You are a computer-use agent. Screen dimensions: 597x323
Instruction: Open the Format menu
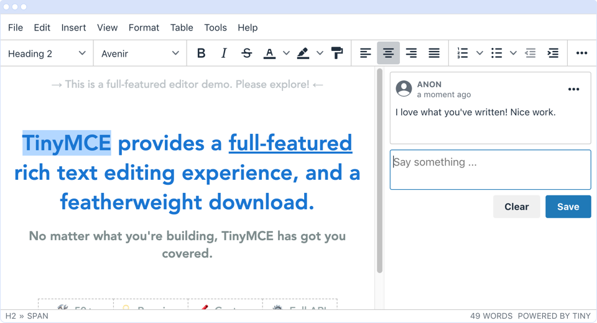click(144, 28)
